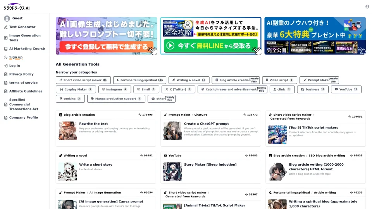Open Text Generator in the sidebar
372x209 pixels.
(22, 27)
